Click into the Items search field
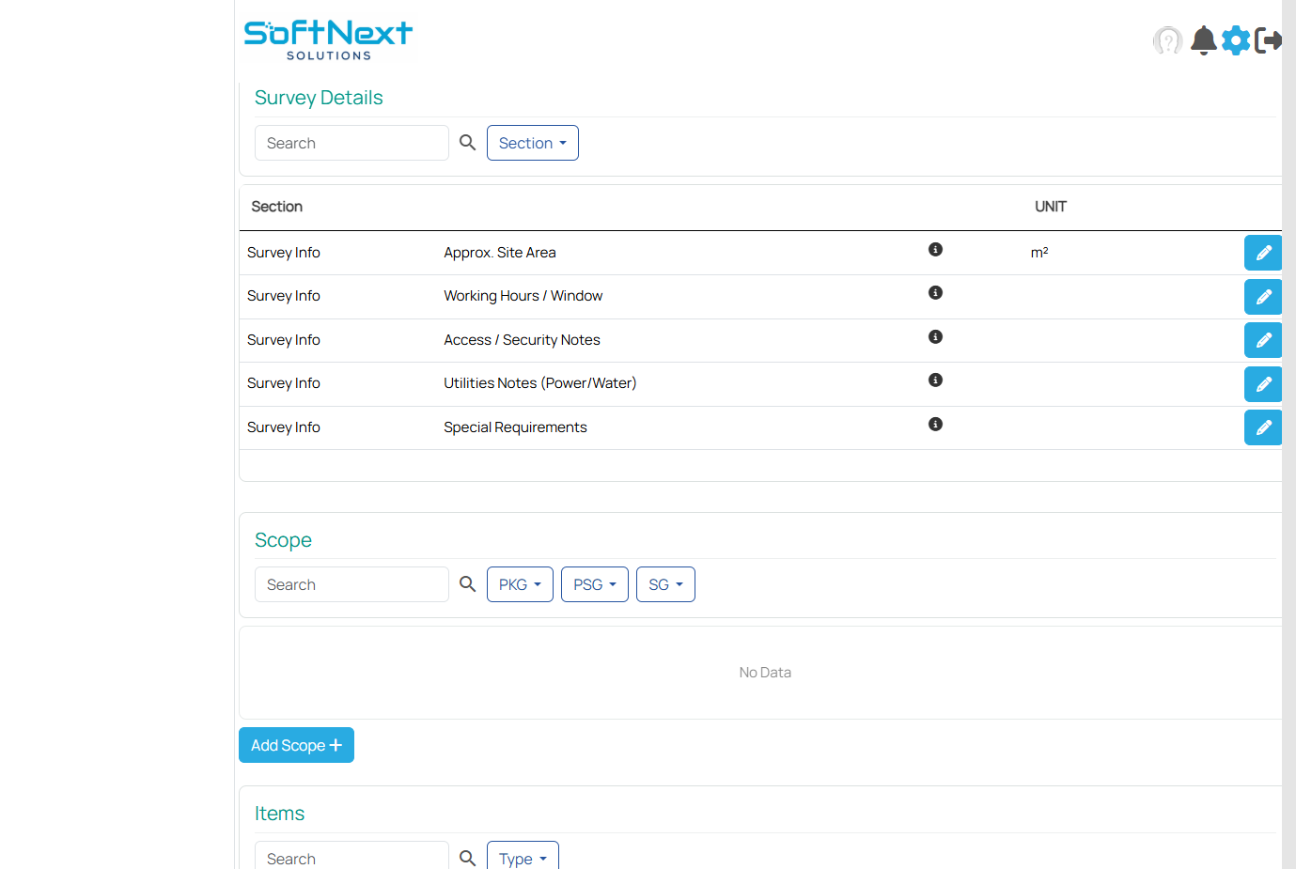Viewport: 1296px width, 869px height. [x=351, y=858]
